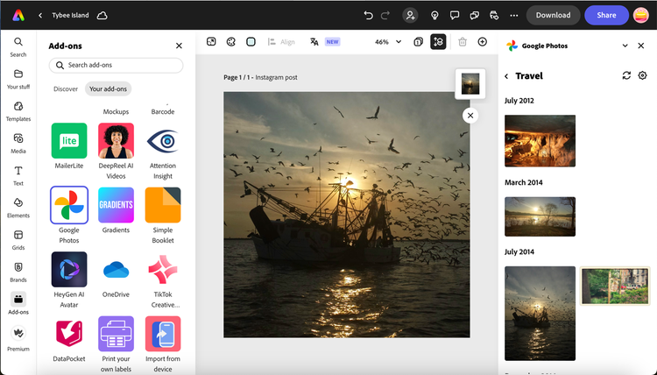657x375 pixels.
Task: Open the zoom level dropdown at 46%
Action: (388, 42)
